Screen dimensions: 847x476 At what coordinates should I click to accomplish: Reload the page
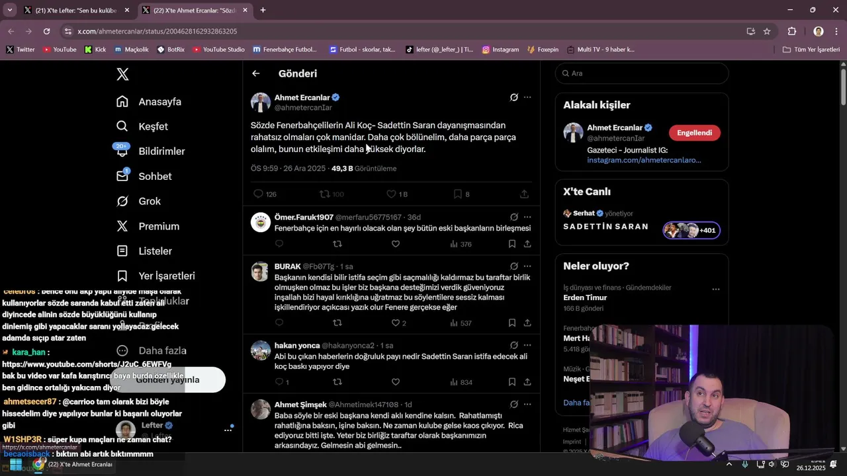coord(46,31)
